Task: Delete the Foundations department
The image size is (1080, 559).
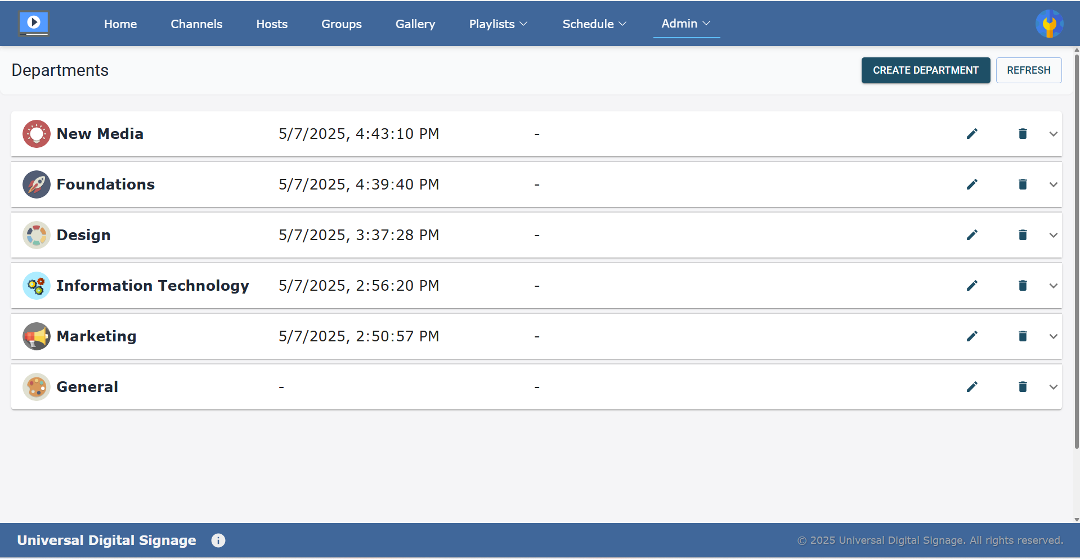Action: point(1023,184)
